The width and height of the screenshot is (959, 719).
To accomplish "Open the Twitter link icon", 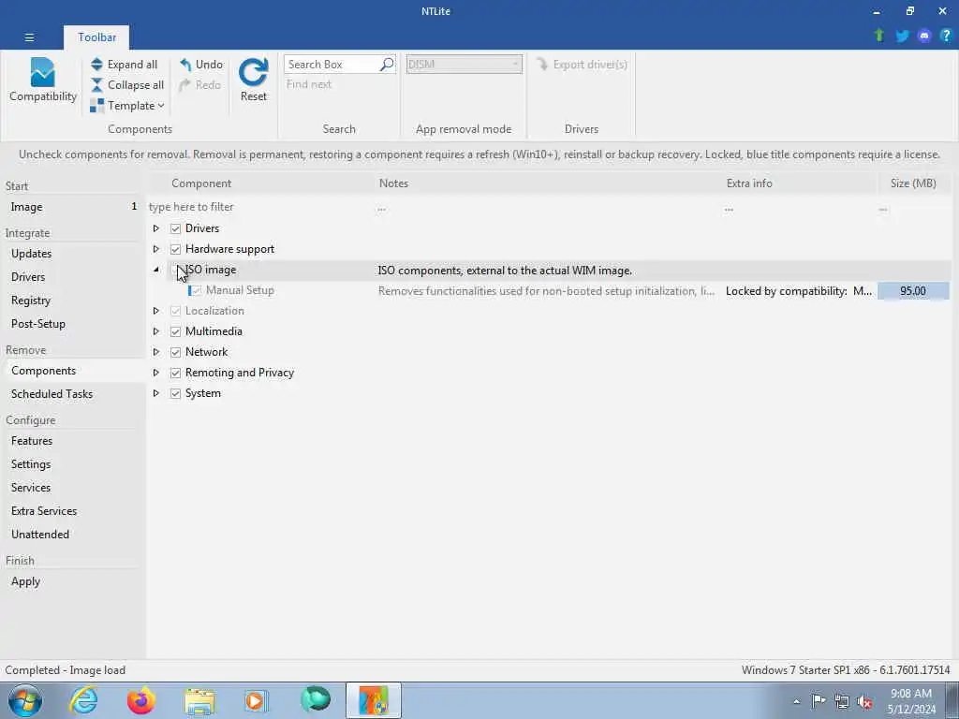I will click(x=902, y=36).
